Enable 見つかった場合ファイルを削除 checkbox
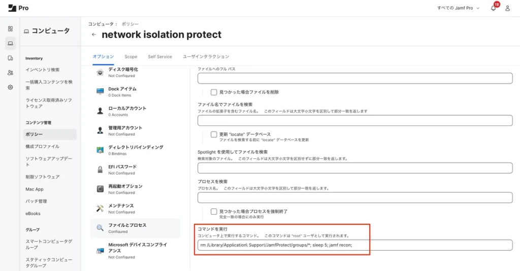Screen dimensions: 520x271 (x=214, y=92)
